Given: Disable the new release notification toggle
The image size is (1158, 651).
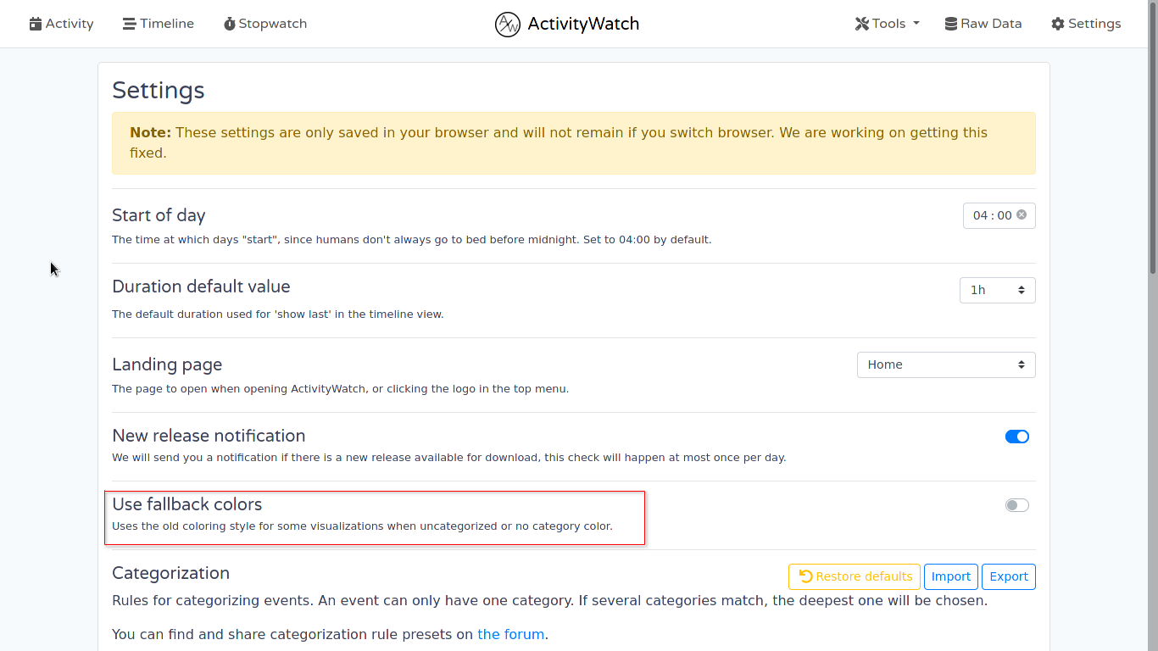Looking at the screenshot, I should point(1016,437).
